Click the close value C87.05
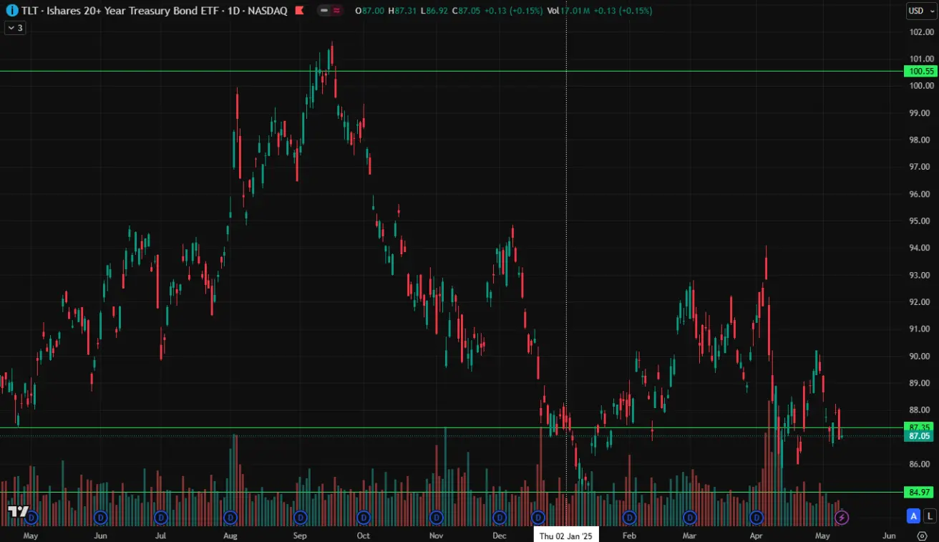 [467, 11]
